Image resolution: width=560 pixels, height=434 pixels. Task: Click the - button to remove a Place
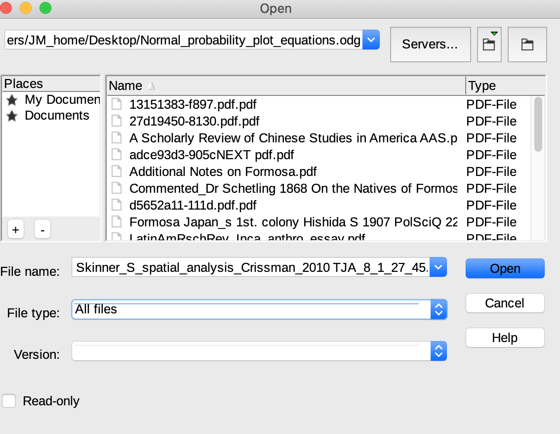pyautogui.click(x=42, y=229)
